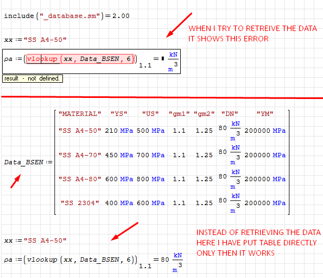Click the 210 MPa cell
This screenshot has height=278, width=323.
[119, 131]
